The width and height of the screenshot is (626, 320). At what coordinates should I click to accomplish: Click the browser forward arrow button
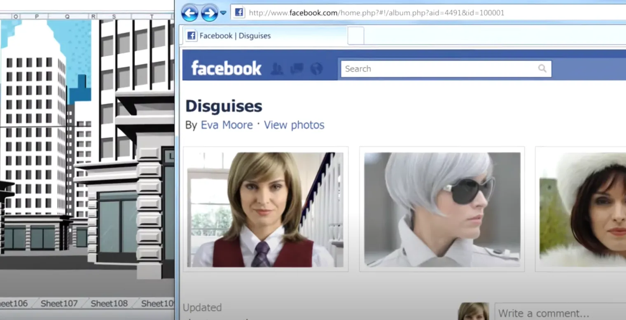coord(210,13)
